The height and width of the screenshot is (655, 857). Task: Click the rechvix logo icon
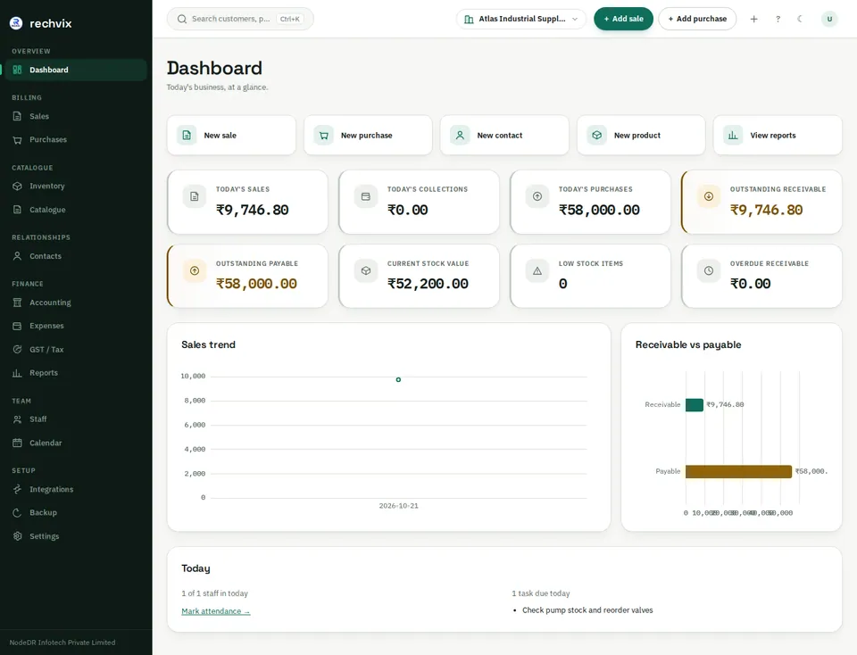(x=16, y=23)
